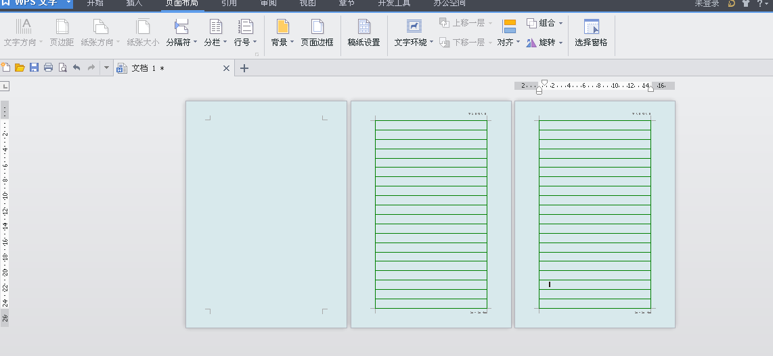Click the save icon in quick toolbar
This screenshot has width=773, height=356.
[34, 68]
